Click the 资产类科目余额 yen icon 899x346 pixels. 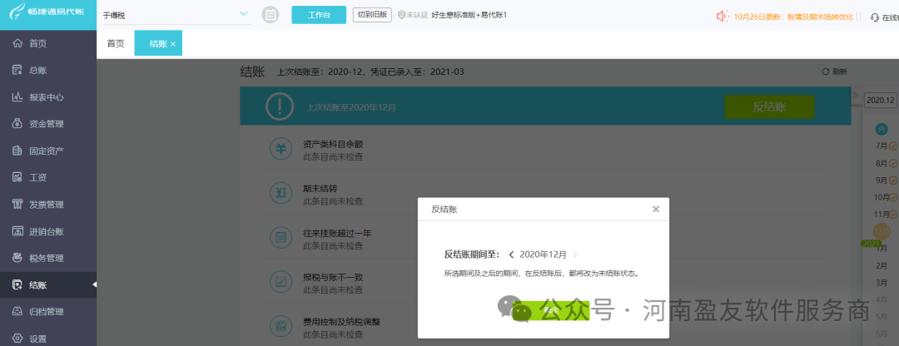[281, 149]
